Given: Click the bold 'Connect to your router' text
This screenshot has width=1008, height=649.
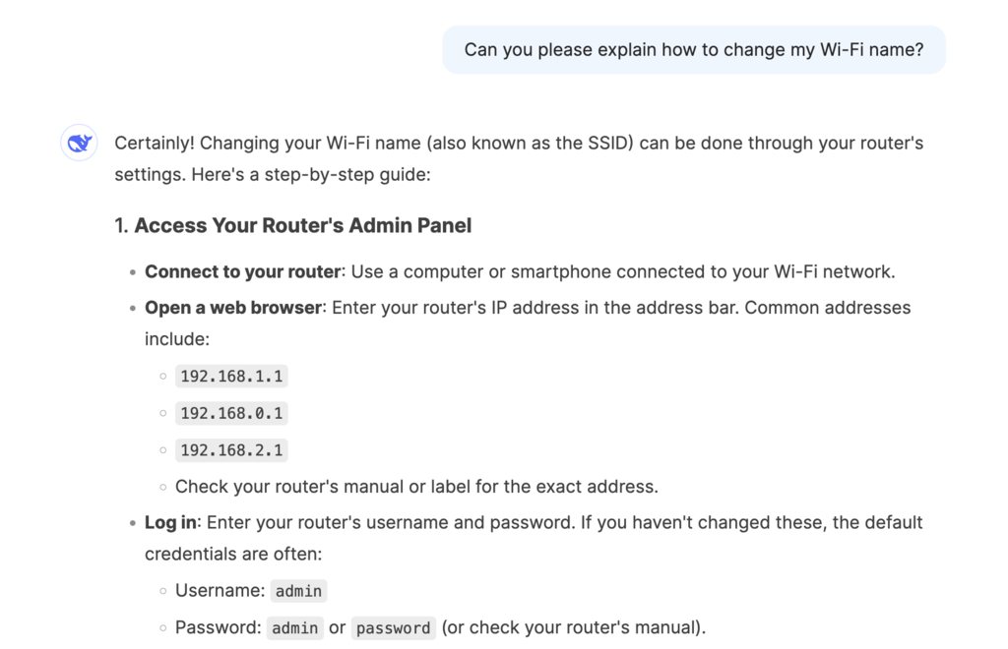Looking at the screenshot, I should pos(242,271).
